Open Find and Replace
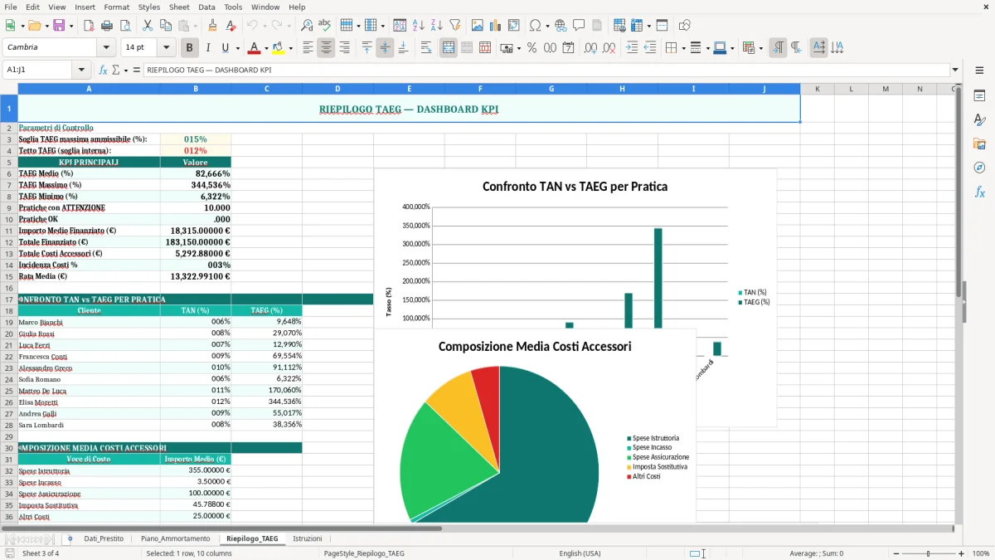Viewport: 995px width, 560px height. click(x=307, y=26)
